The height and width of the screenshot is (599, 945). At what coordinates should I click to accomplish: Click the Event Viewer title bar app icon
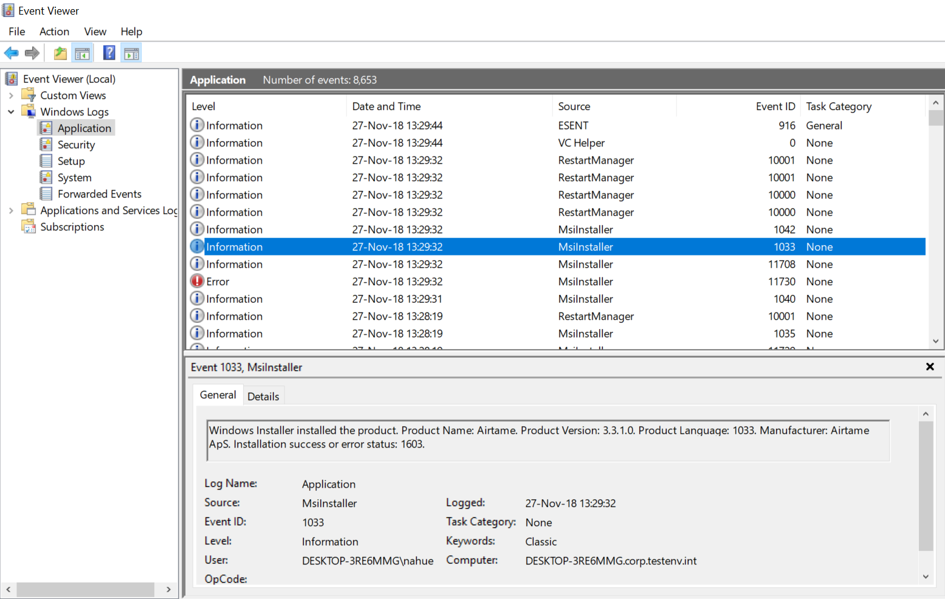click(x=8, y=10)
